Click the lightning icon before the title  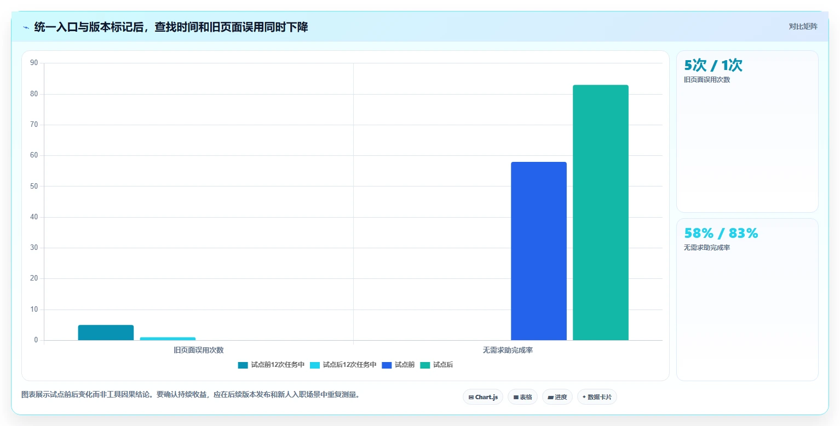pos(26,27)
